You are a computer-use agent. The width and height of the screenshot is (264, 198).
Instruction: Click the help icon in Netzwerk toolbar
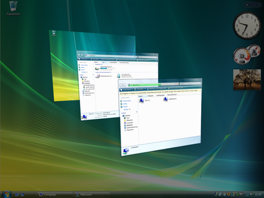point(200,87)
